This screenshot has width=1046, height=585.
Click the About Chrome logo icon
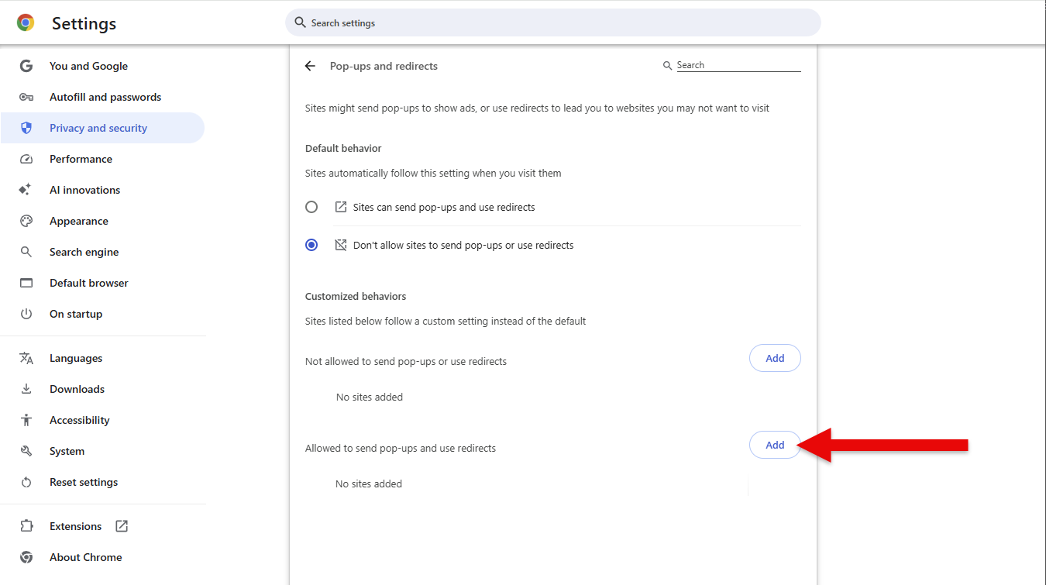click(26, 557)
